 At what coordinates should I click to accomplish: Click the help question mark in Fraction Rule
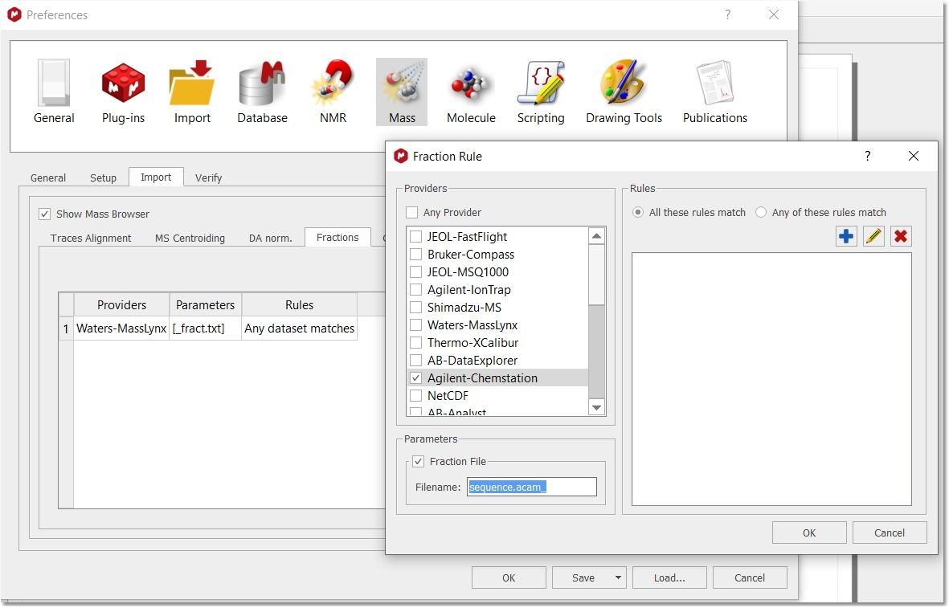click(x=867, y=156)
